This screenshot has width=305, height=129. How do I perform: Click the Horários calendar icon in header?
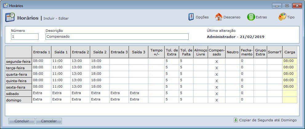10,17
